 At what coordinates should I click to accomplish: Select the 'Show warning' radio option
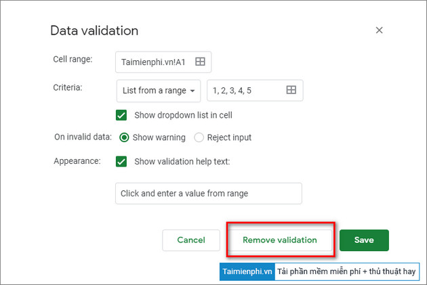(125, 137)
